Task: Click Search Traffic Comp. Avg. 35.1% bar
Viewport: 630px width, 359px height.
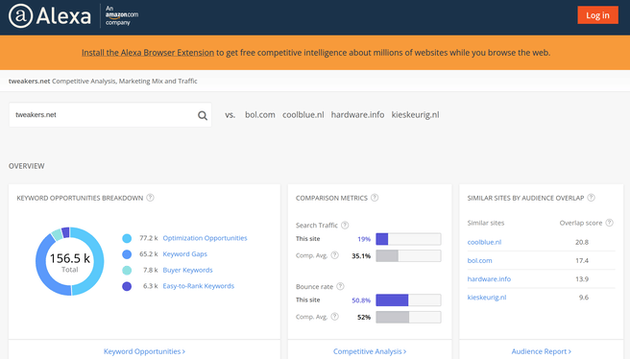Action: (408, 255)
